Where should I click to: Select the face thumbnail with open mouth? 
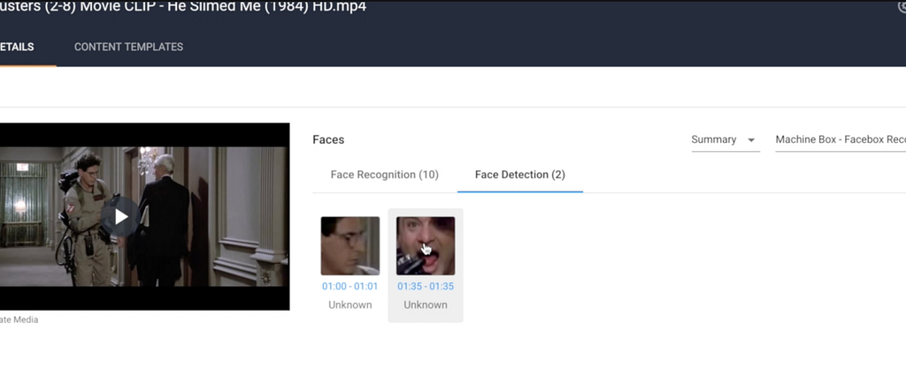tap(426, 245)
